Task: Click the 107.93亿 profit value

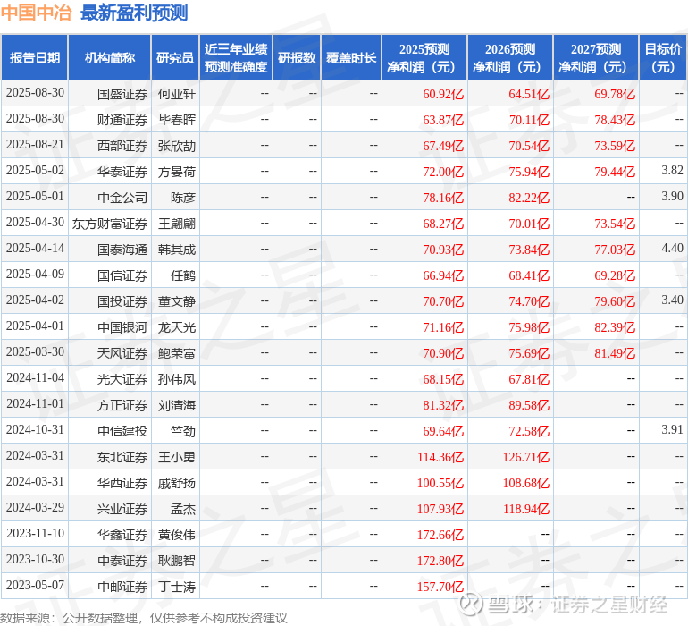Action: click(x=440, y=509)
